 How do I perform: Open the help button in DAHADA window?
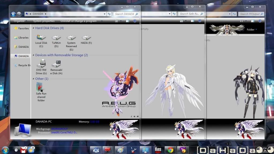(135, 21)
